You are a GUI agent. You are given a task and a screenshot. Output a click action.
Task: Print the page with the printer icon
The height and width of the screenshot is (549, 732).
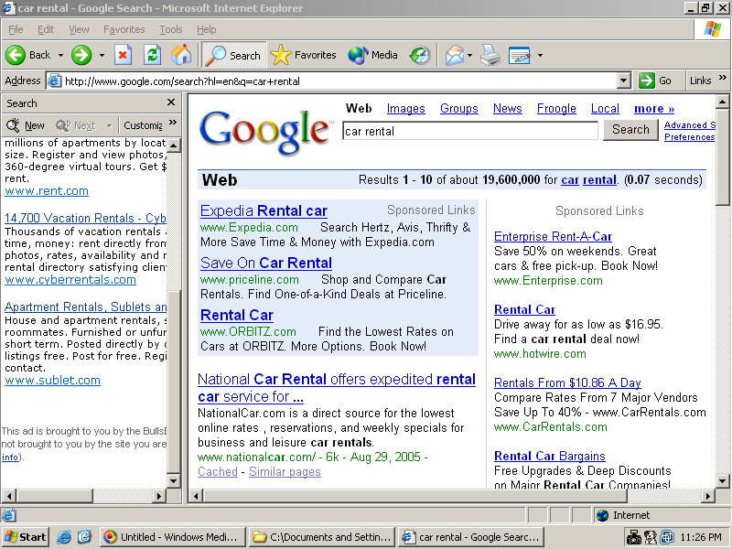[x=490, y=55]
